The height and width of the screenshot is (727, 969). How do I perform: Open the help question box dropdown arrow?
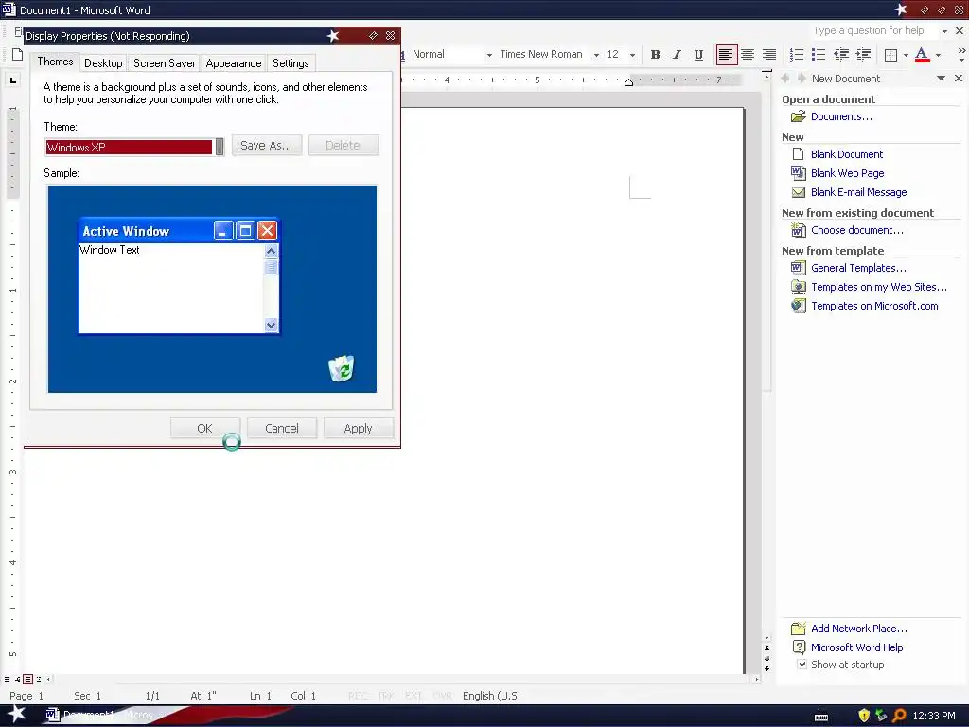[x=944, y=31]
